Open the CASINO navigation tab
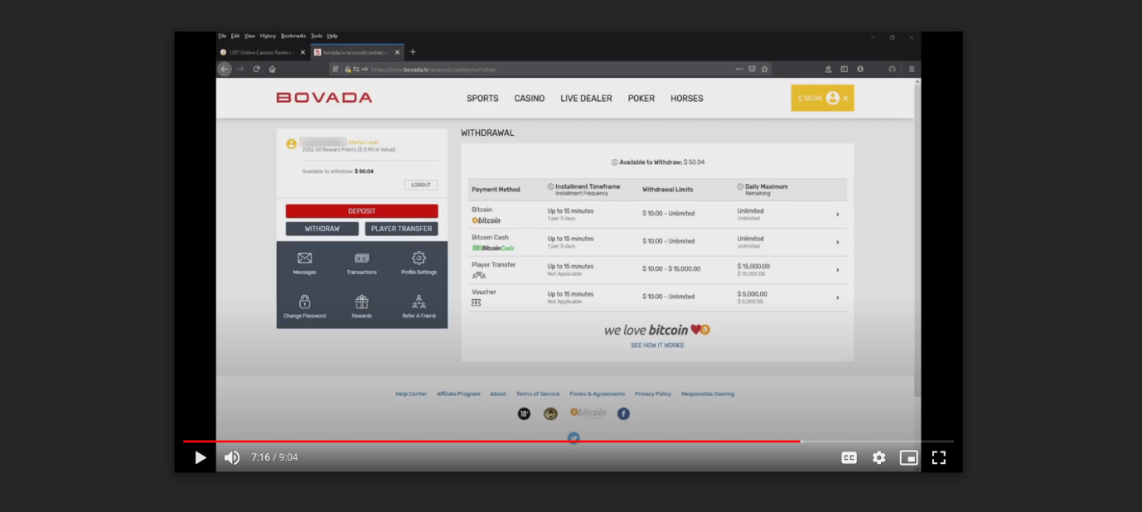This screenshot has width=1142, height=512. 530,99
